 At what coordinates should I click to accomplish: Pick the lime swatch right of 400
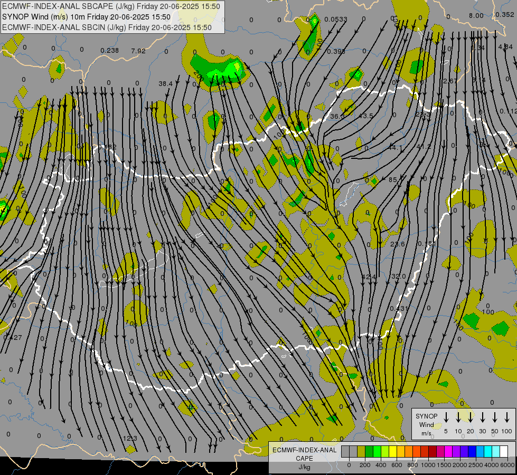pyautogui.click(x=385, y=452)
